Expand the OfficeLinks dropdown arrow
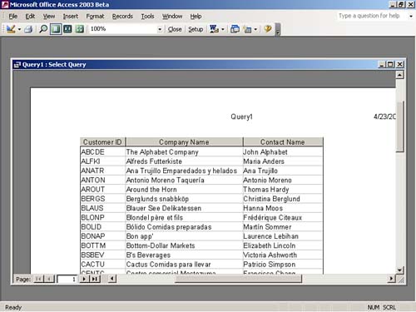The width and height of the screenshot is (416, 312). pyautogui.click(x=223, y=29)
